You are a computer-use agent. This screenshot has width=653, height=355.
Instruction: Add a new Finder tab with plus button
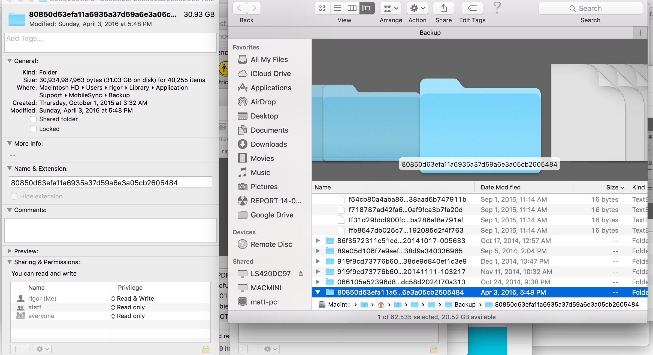click(x=640, y=33)
